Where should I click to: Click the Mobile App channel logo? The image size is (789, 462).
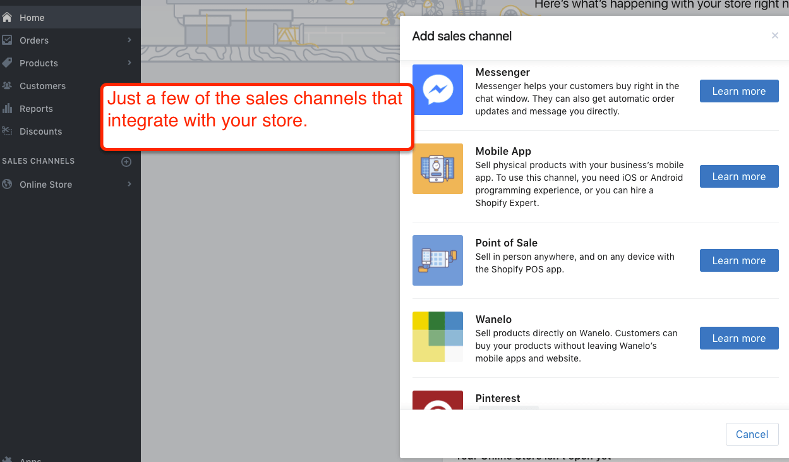point(438,169)
